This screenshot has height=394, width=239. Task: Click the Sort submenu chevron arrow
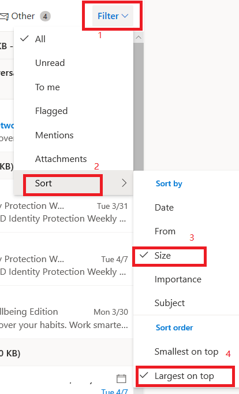click(124, 183)
